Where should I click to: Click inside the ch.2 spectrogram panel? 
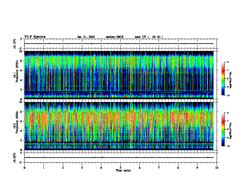(119, 126)
